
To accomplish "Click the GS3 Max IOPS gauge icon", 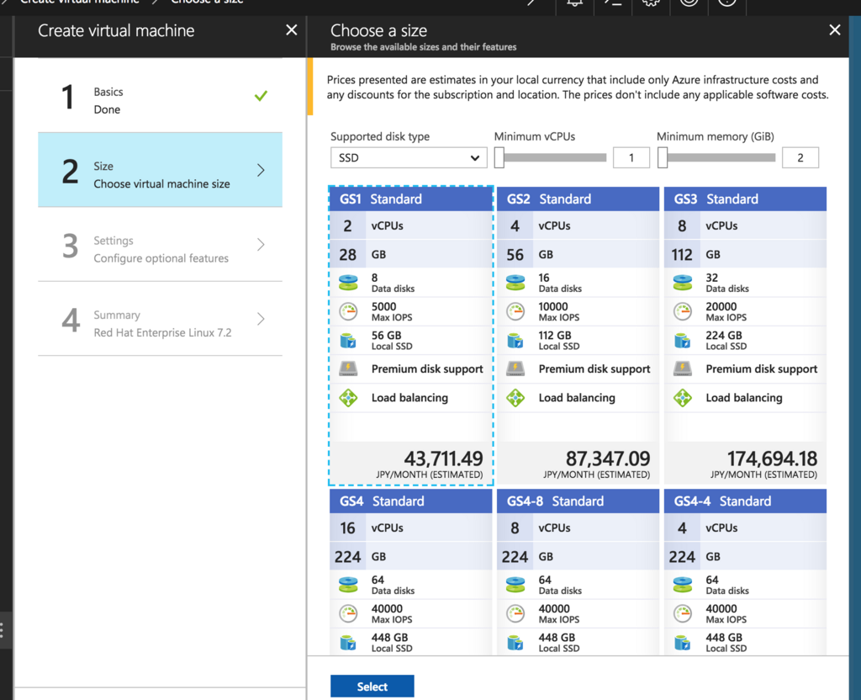I will point(683,311).
